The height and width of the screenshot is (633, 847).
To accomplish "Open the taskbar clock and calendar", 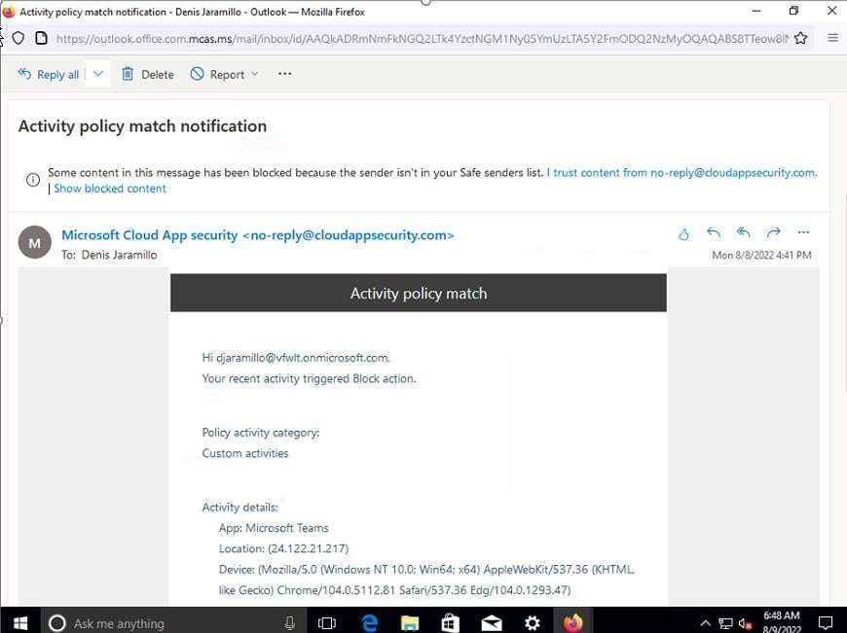I will (782, 622).
